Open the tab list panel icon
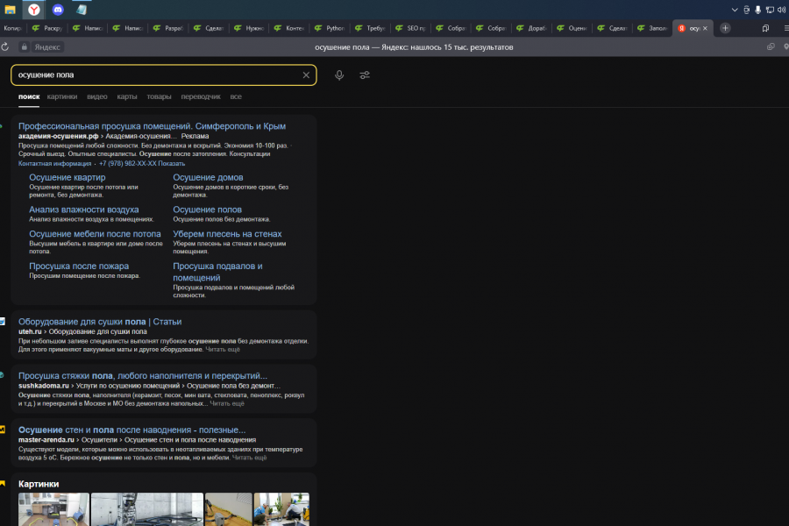 [x=765, y=28]
